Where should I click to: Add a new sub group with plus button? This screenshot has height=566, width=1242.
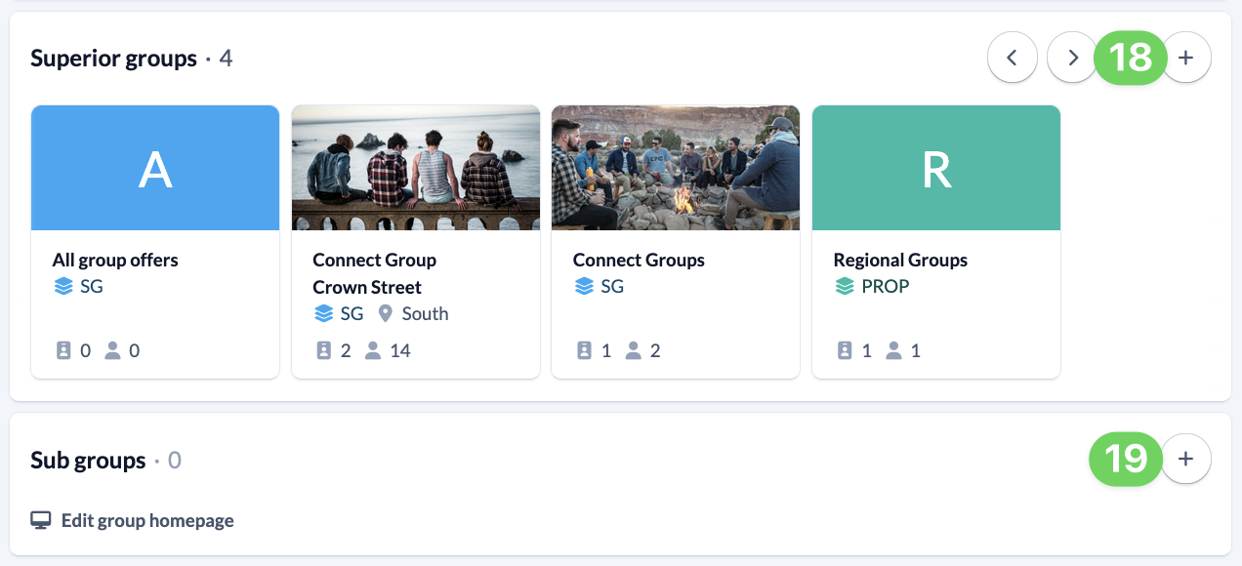1185,459
